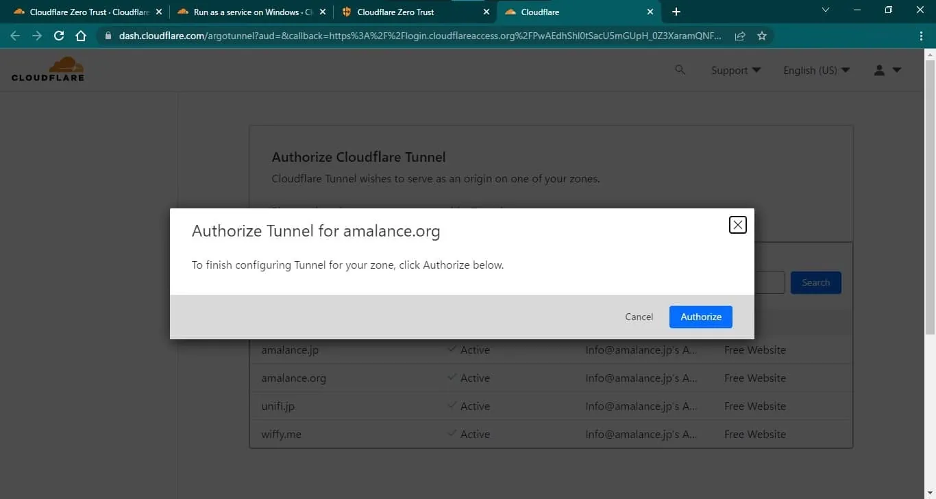936x499 pixels.
Task: Click the share page icon in address bar
Action: coord(740,36)
